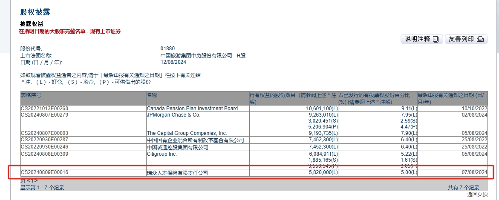Click percentage 2.59(S)
Viewport: 499px width, 200px height.
(409, 121)
